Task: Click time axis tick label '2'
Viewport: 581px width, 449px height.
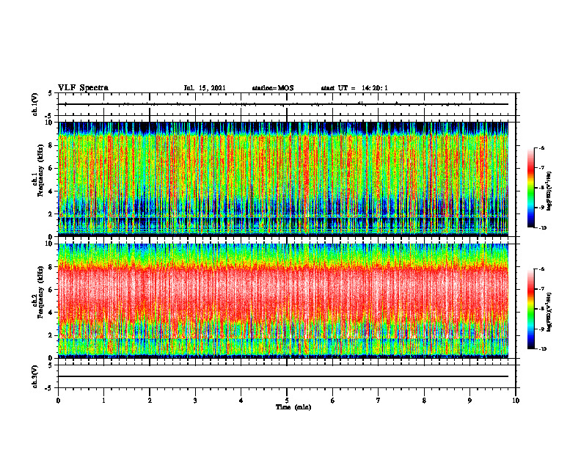Action: 150,401
